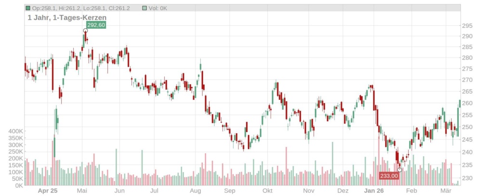The height and width of the screenshot is (196, 493).
Task: Click the 233,00 low price label
Action: coord(389,176)
